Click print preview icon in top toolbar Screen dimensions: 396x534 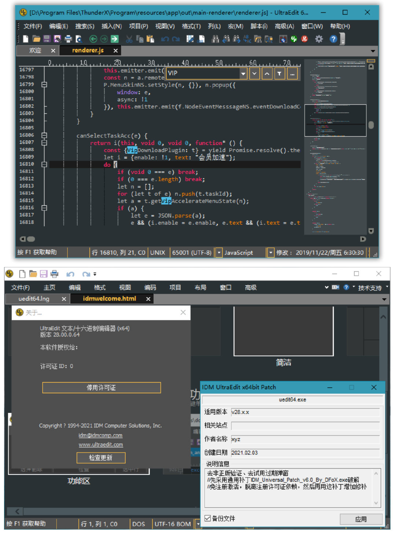click(x=79, y=39)
